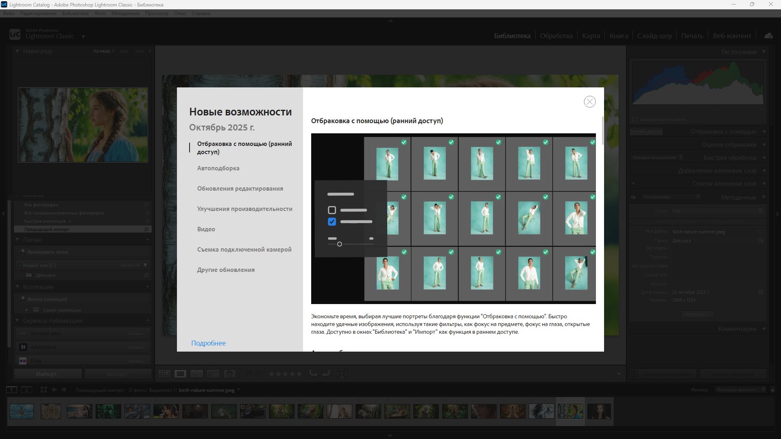This screenshot has width=781, height=439.
Task: Switch to Grid view
Action: coord(164,374)
